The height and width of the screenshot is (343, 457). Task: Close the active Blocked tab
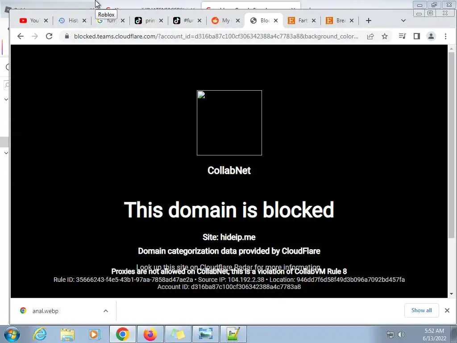(276, 21)
